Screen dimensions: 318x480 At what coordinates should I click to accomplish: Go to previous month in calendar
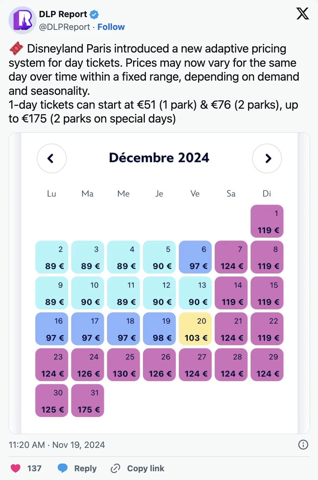tap(51, 158)
